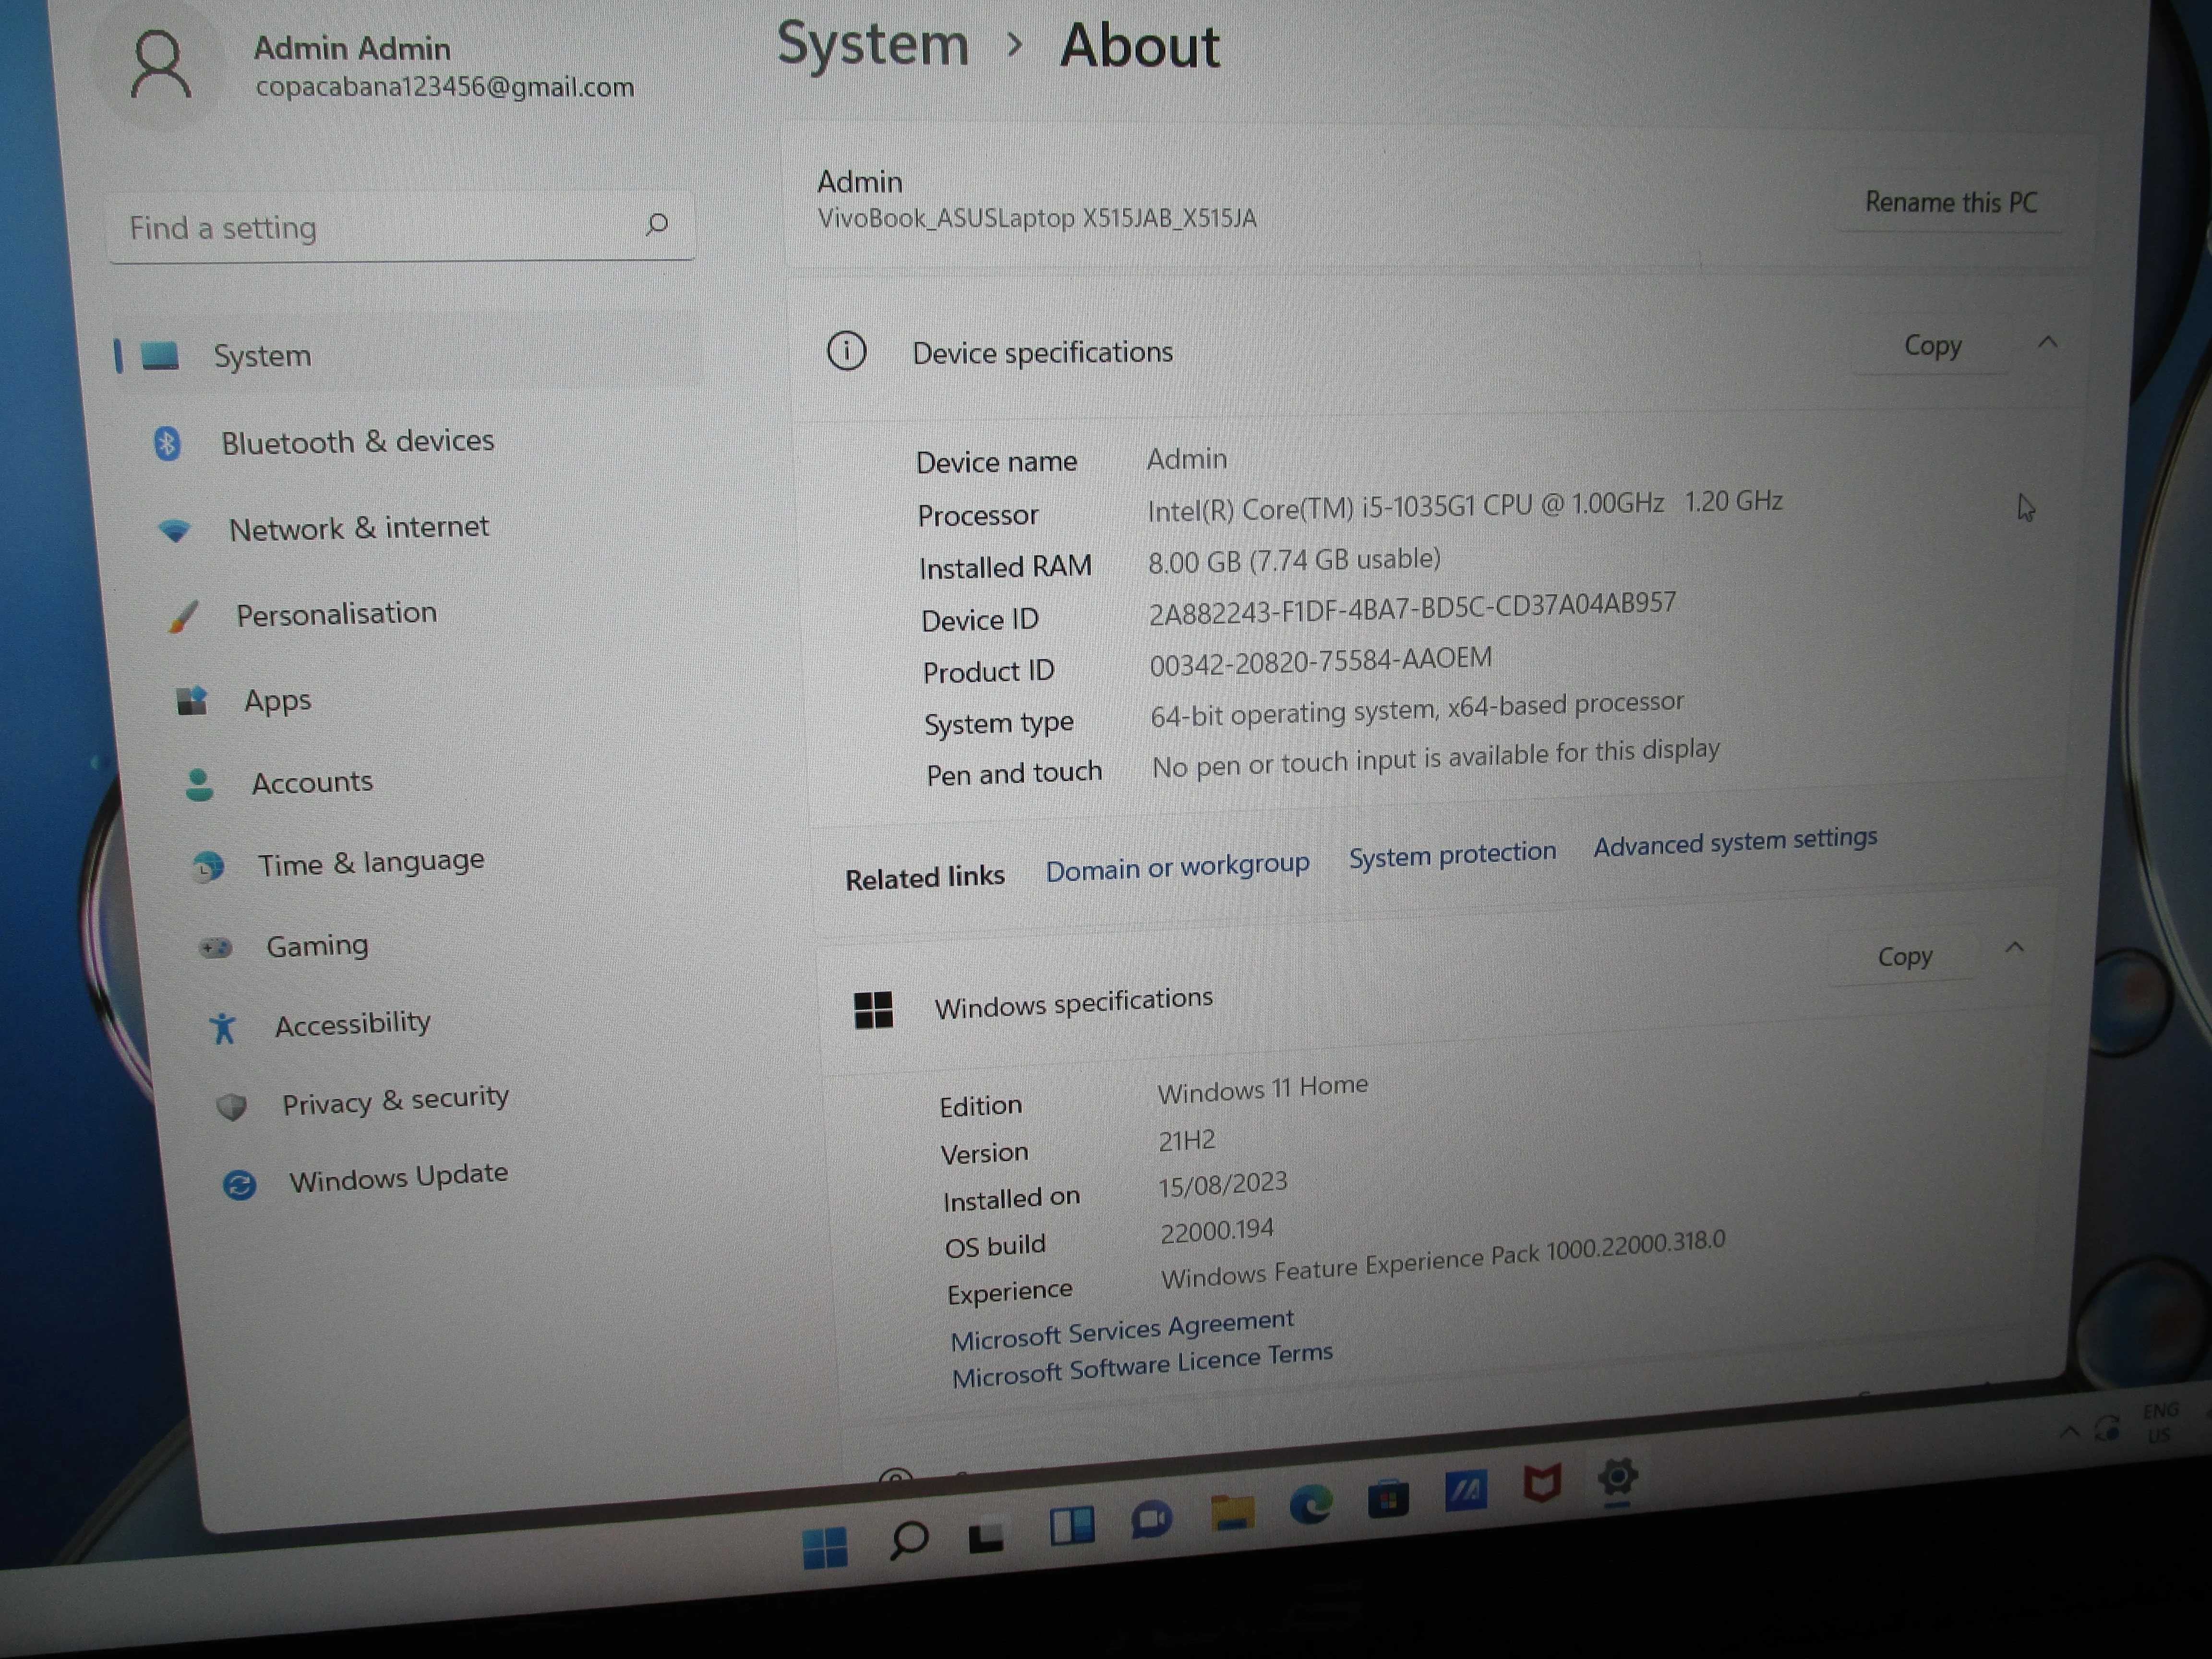Click the Installed on date 15/08/2023

tap(1223, 1185)
